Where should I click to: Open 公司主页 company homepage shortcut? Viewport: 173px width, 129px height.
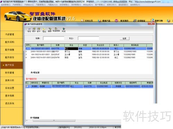[87, 21]
